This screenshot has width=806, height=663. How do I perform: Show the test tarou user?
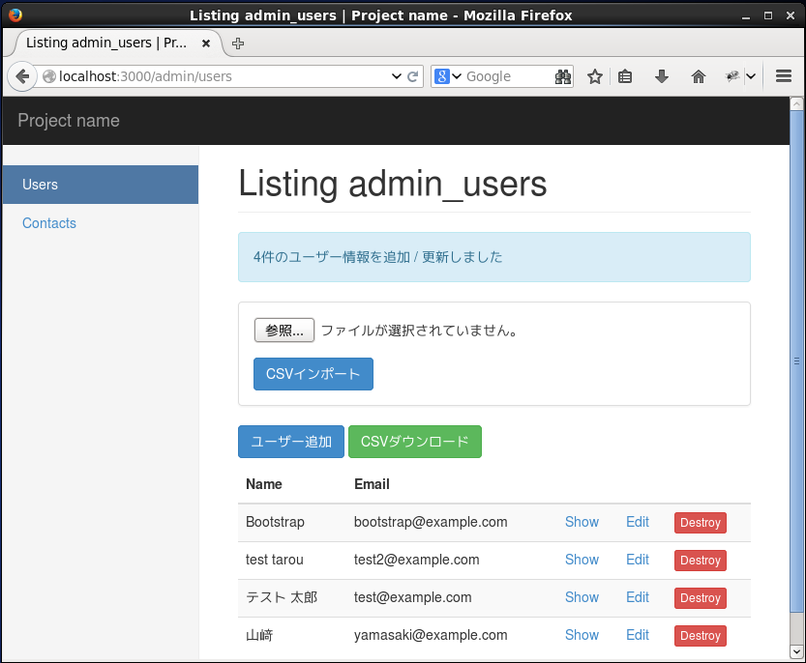click(582, 560)
